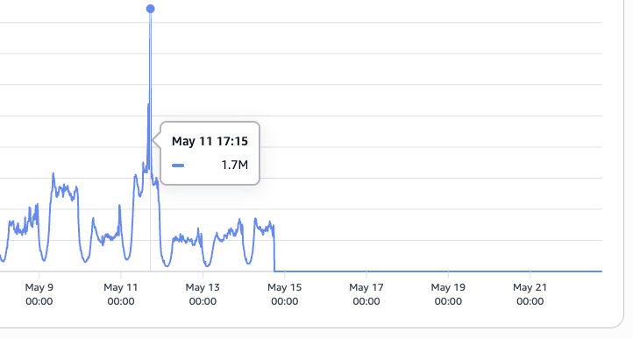The width and height of the screenshot is (633, 338).
Task: Click the tooltip pointer arrow on left edge
Action: tap(157, 141)
